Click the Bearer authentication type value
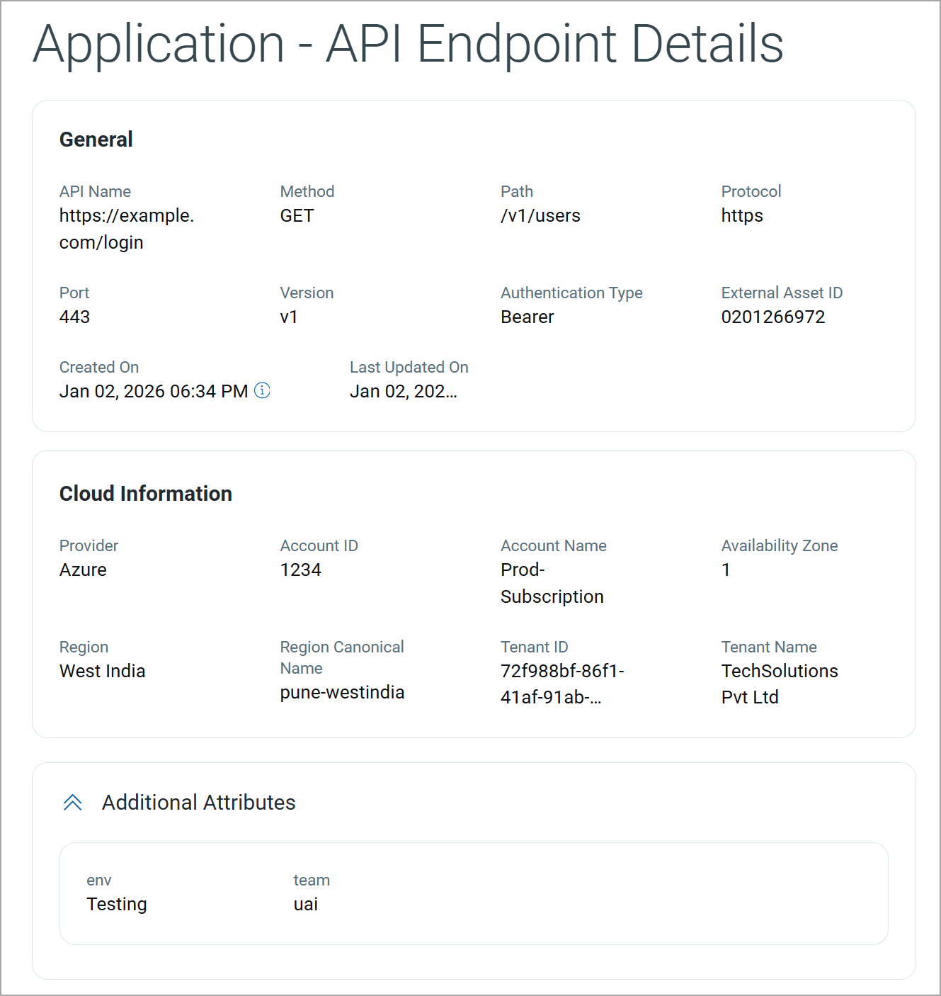Image resolution: width=941 pixels, height=996 pixels. 527,317
